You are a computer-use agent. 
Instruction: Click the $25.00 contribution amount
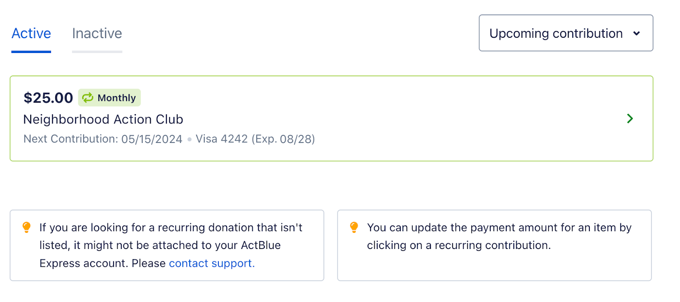pos(48,98)
